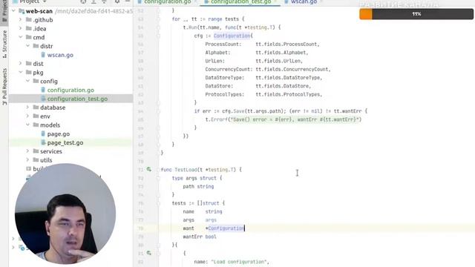Image resolution: width=475 pixels, height=267 pixels.
Task: Click 'tt.fields.DataStoreType' value in code
Action: 289,78
